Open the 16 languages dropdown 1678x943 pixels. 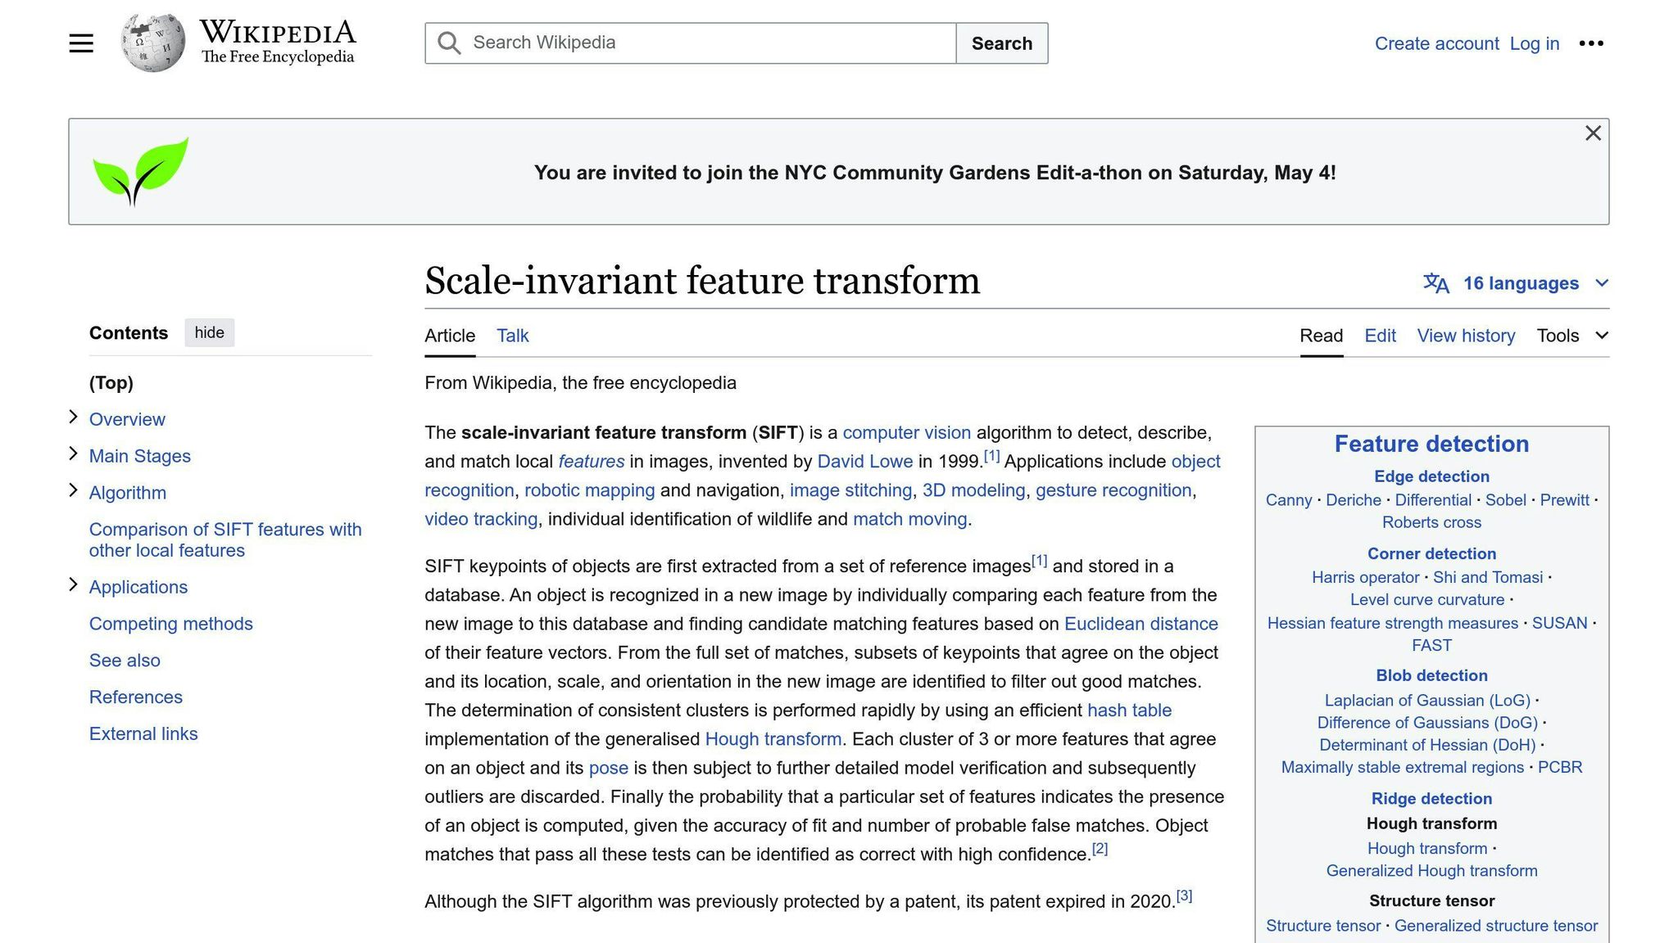click(1520, 283)
